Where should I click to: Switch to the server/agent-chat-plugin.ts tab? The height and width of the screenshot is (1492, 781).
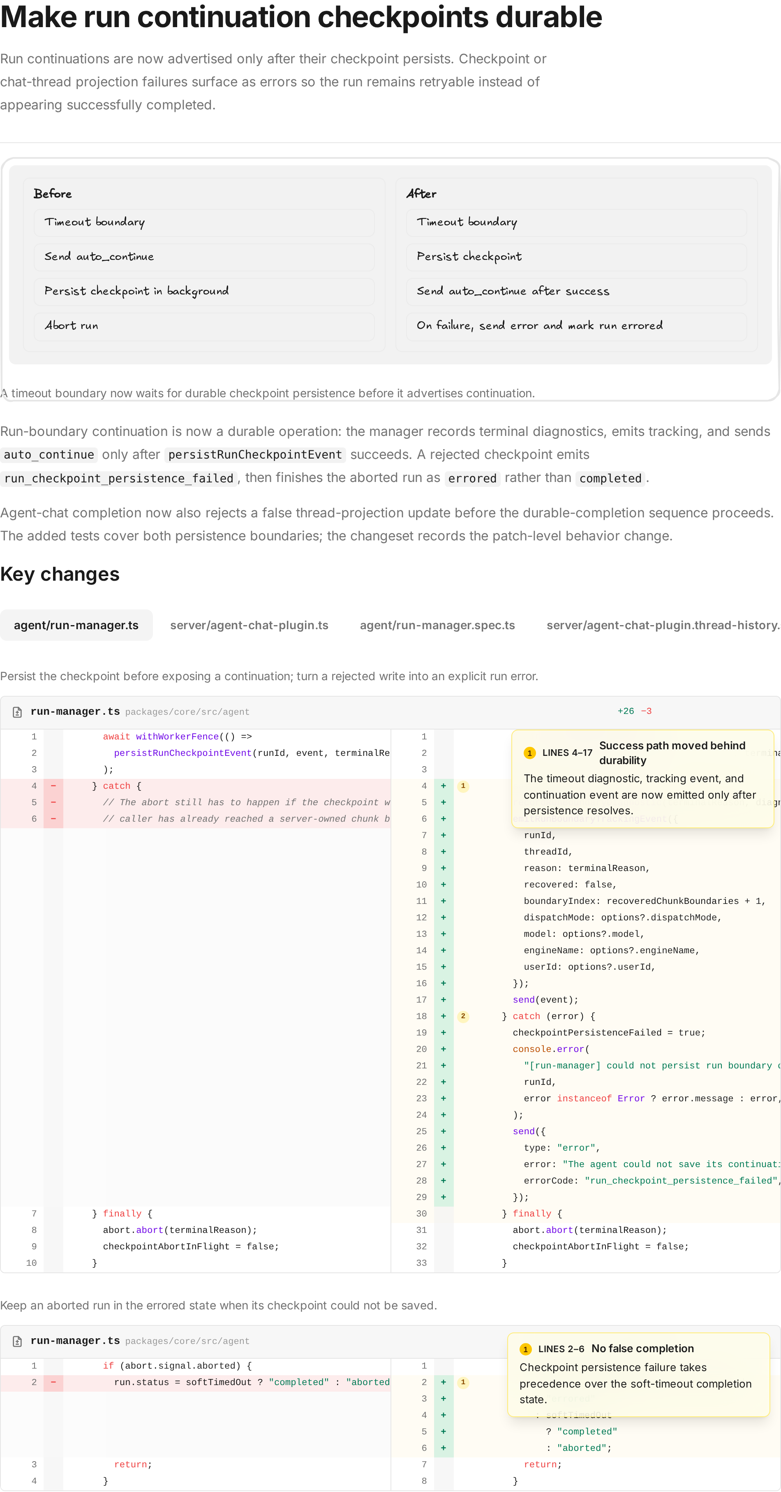tap(249, 625)
